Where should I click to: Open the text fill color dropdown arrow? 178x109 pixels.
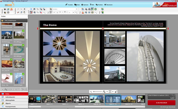pyautogui.click(x=67, y=12)
